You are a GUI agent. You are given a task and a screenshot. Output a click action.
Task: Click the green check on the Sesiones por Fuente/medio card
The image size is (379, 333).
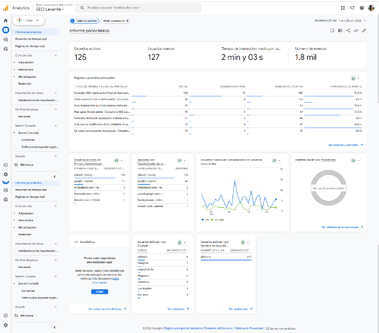(x=180, y=161)
